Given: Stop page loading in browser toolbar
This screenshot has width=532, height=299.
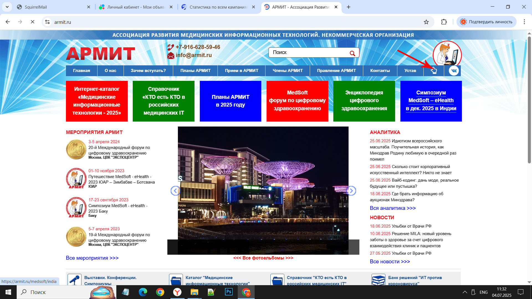Looking at the screenshot, I should pyautogui.click(x=32, y=22).
